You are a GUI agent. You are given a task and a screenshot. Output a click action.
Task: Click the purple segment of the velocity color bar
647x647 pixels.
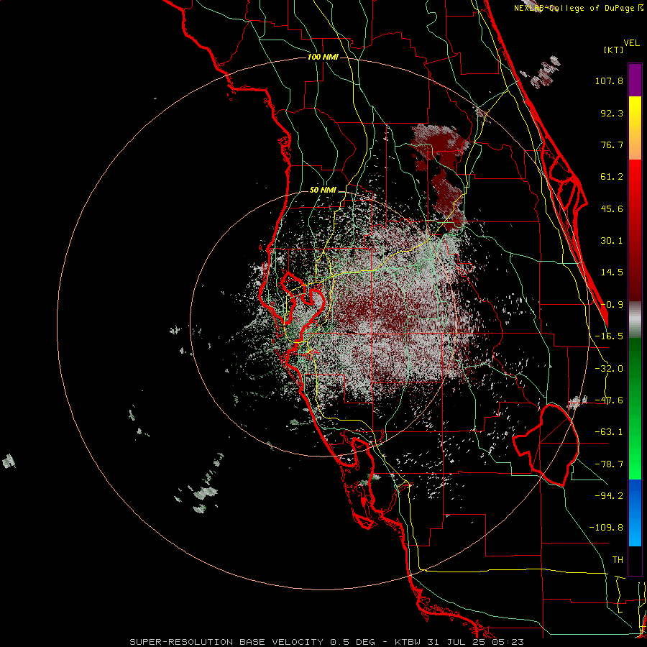635,80
